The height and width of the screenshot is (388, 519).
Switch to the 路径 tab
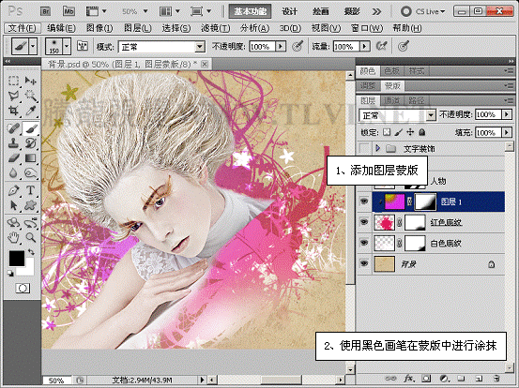pos(417,100)
